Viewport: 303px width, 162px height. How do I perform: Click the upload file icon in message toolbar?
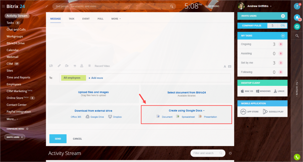[51, 66]
